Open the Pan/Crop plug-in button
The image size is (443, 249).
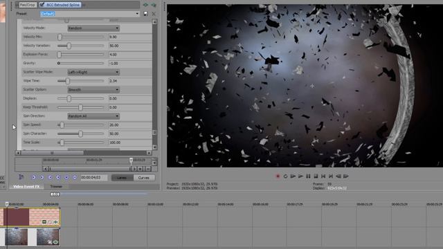pos(28,5)
